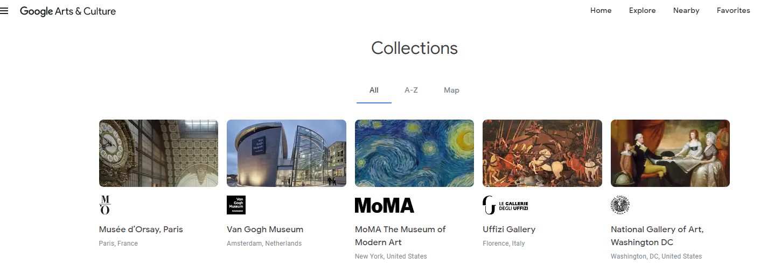Screen dimensions: 760x271
Task: Open the Musée d'Orsay clock thumbnail
Action: (158, 153)
